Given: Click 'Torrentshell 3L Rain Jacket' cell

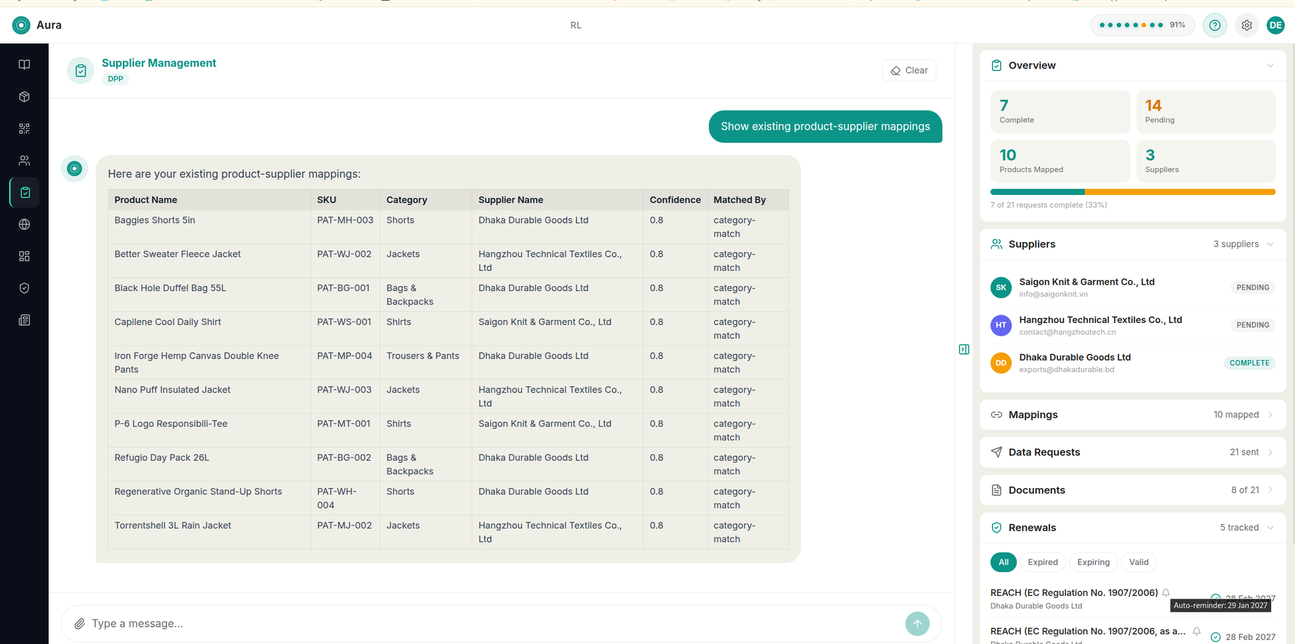Looking at the screenshot, I should 209,532.
